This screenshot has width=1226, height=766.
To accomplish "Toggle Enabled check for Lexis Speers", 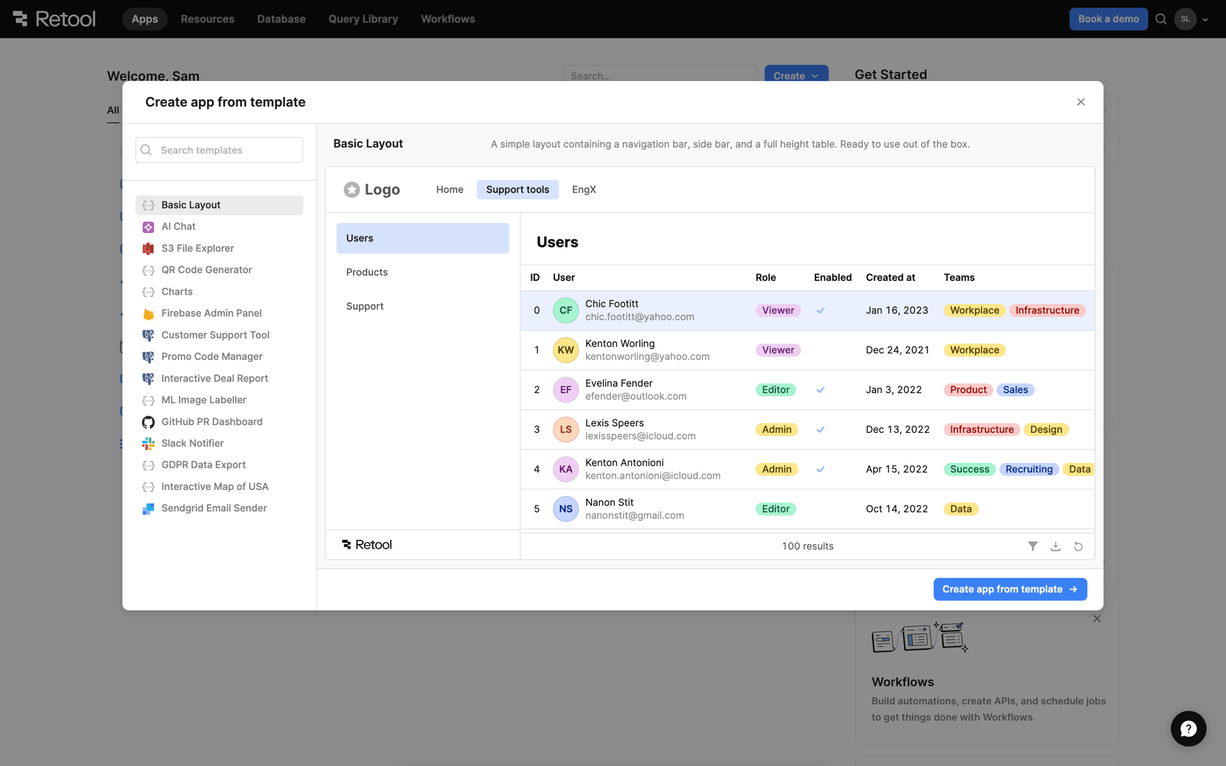I will (821, 430).
